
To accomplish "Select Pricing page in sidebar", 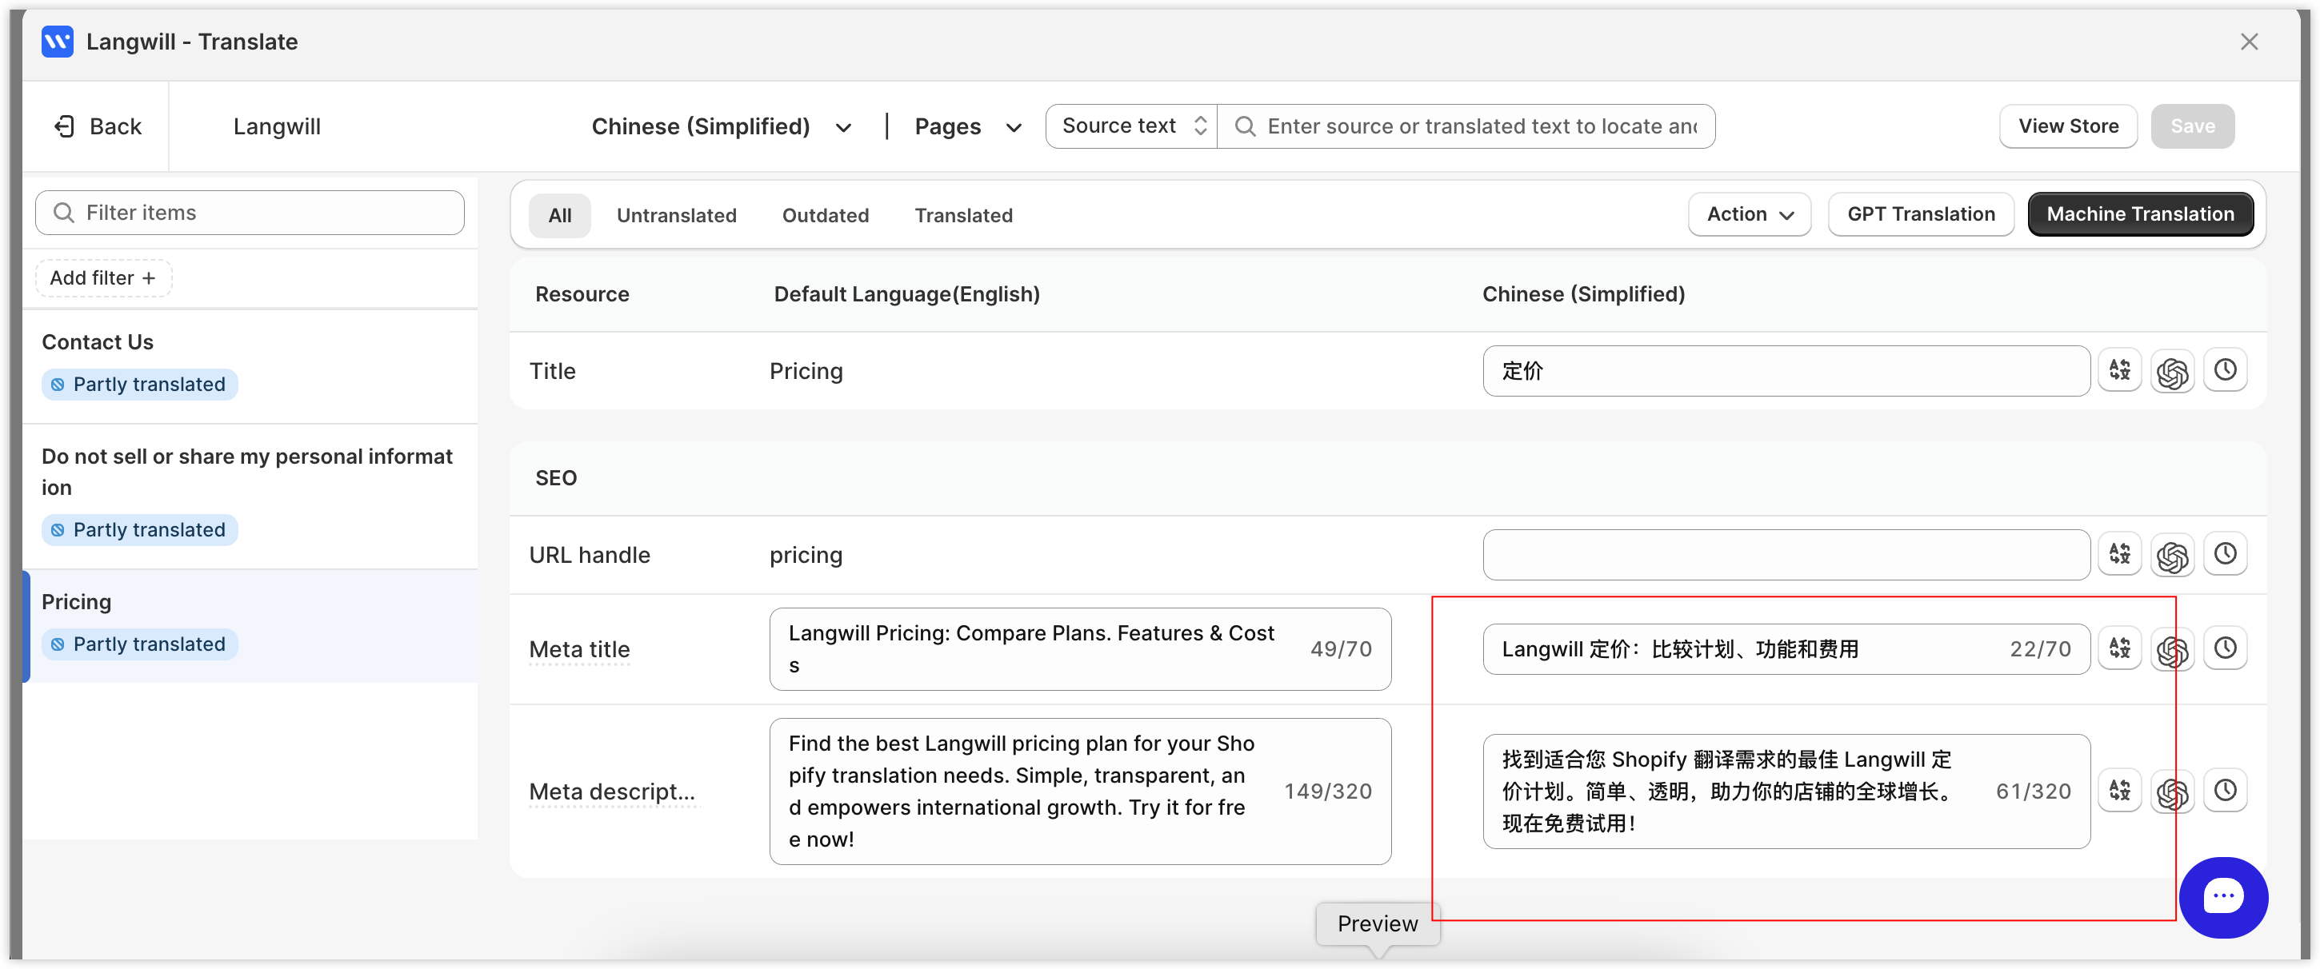I will click(x=250, y=625).
